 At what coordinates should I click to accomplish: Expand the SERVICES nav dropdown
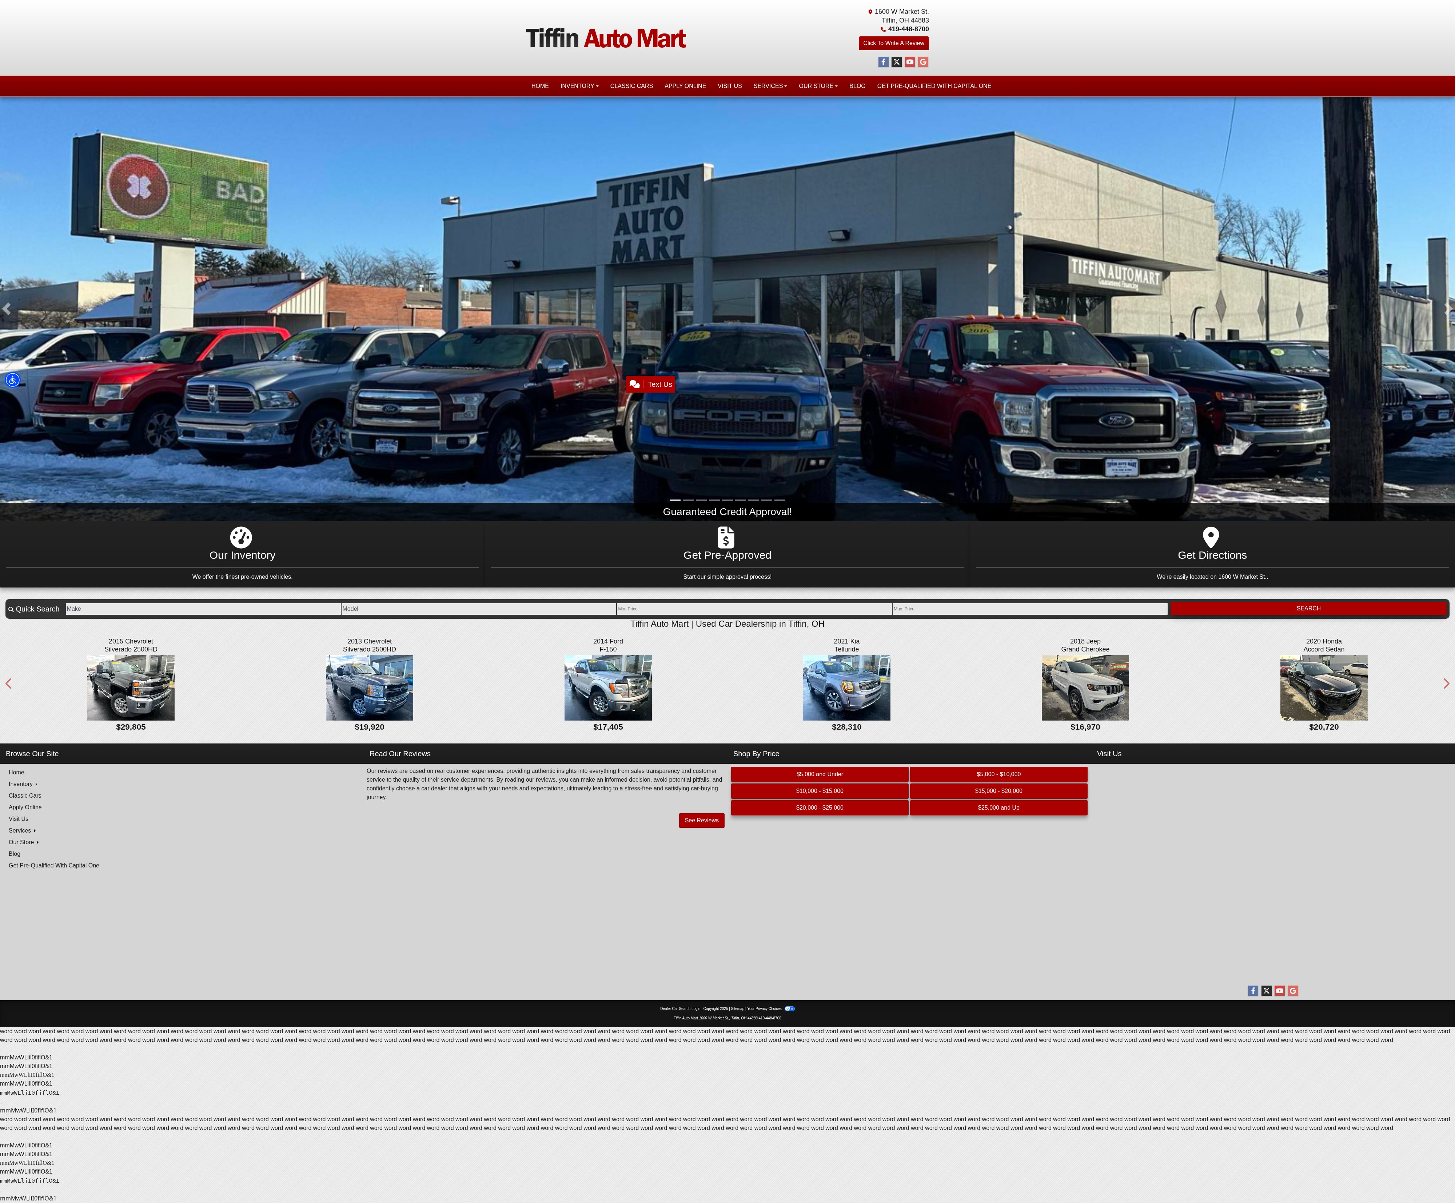[770, 86]
